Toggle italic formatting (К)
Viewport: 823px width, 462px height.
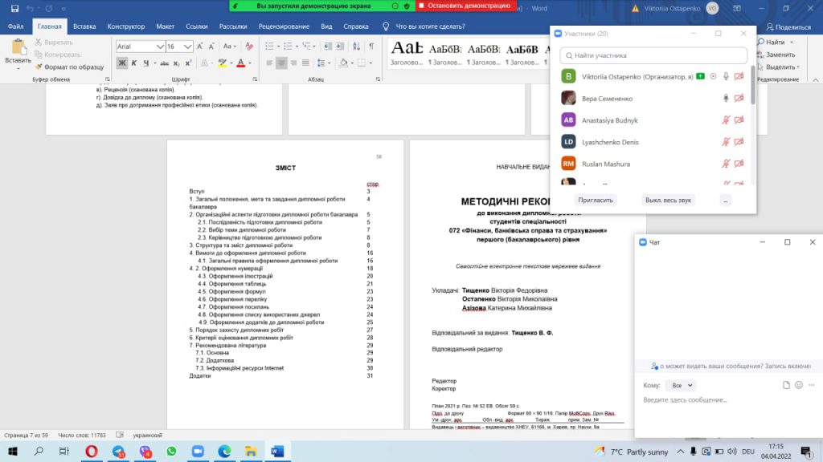click(x=134, y=63)
